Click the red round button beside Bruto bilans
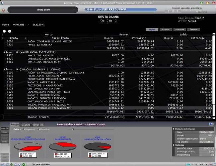 point(3,10)
